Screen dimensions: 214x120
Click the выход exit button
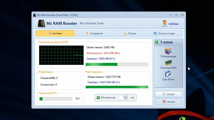(x=169, y=101)
